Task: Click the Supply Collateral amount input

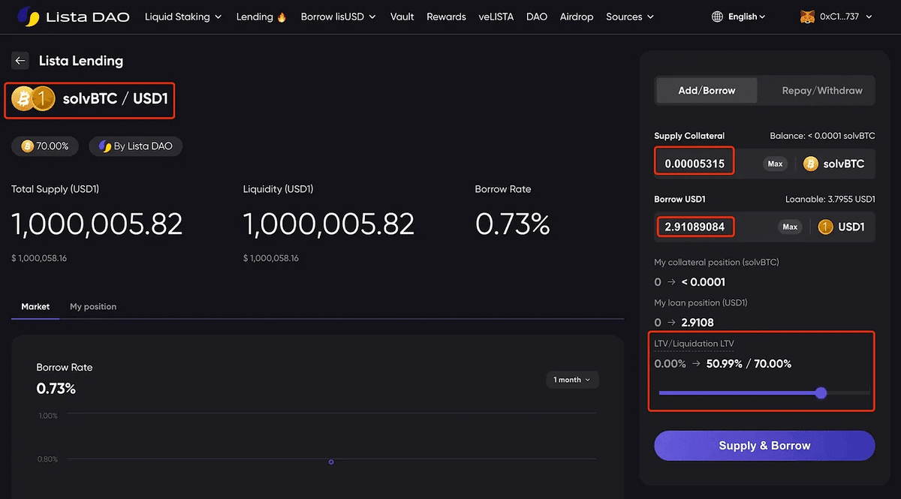Action: (695, 164)
